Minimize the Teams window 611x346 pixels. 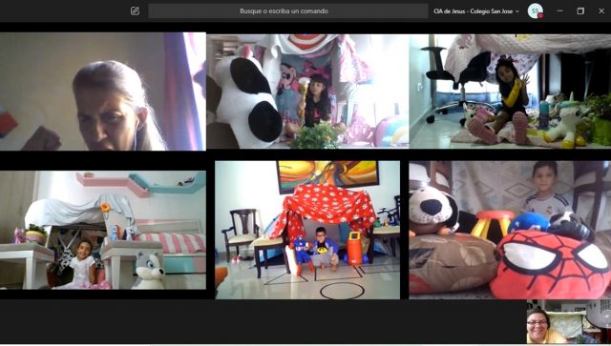click(560, 10)
